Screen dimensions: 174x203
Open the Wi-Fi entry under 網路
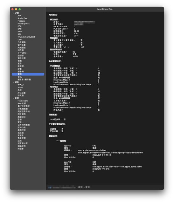pos(20,88)
